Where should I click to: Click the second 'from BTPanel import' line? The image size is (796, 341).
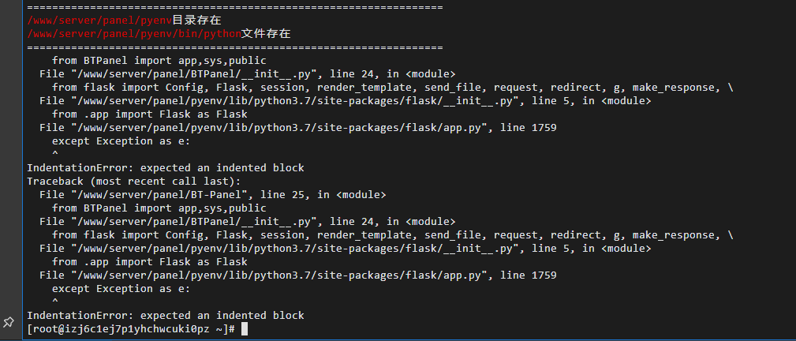click(x=159, y=208)
